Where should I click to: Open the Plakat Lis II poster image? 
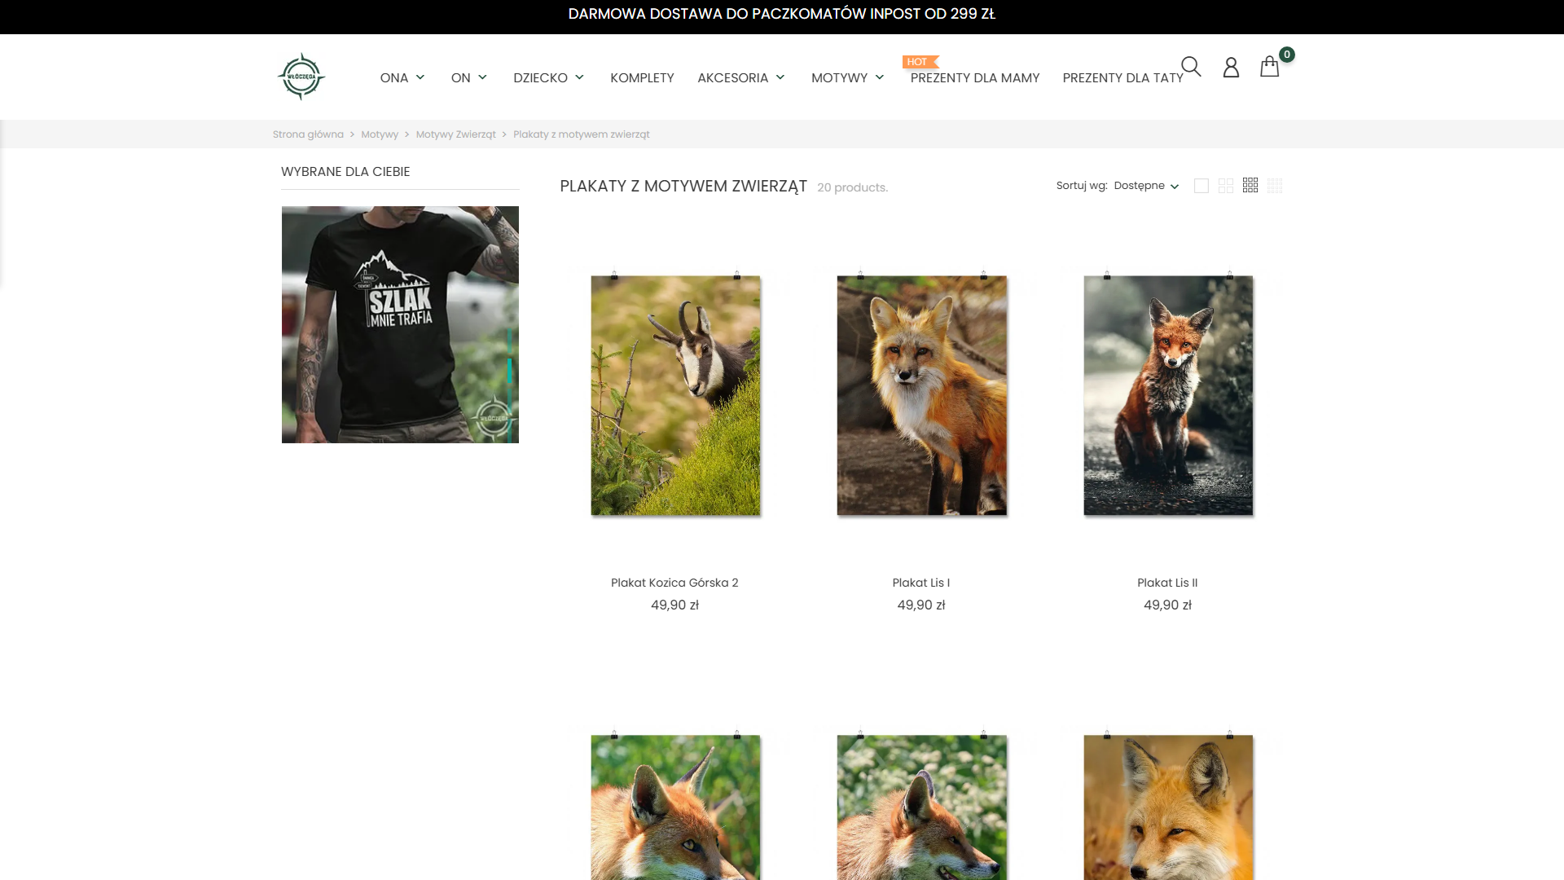pos(1168,395)
